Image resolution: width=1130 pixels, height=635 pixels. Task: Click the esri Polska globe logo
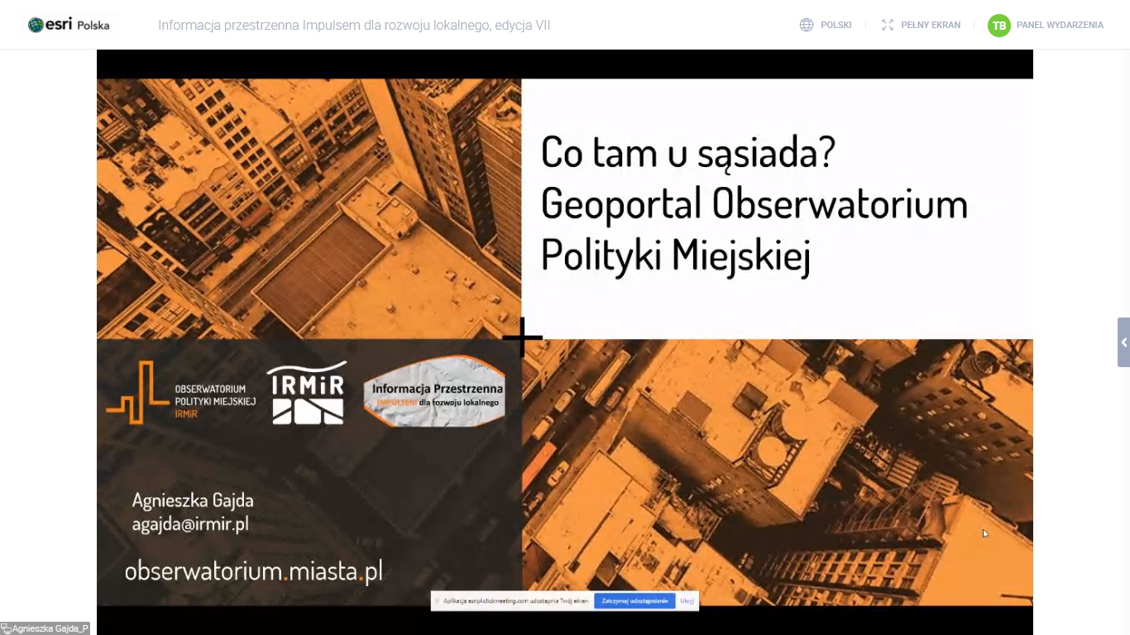pyautogui.click(x=34, y=24)
